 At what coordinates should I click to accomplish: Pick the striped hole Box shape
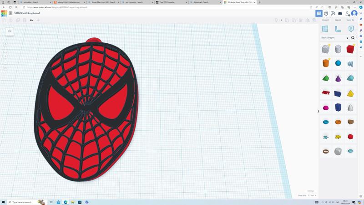[x=326, y=49]
